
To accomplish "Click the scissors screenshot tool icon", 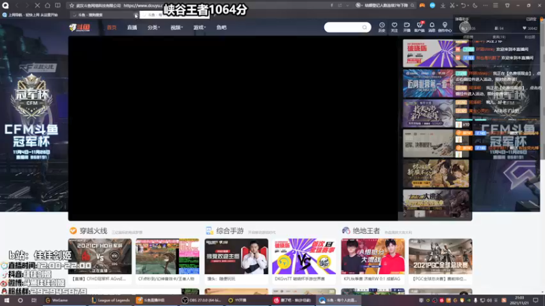I will point(452,5).
